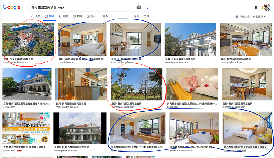
Task: Open the account profile avatar
Action: [266, 7]
